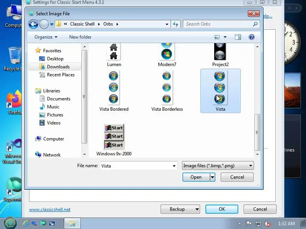Open the address bar history dropdown
Screen dimensions: 306x229
pos(167,24)
